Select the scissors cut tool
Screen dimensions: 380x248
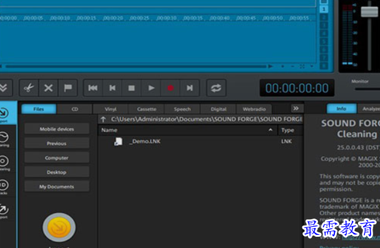[29, 87]
